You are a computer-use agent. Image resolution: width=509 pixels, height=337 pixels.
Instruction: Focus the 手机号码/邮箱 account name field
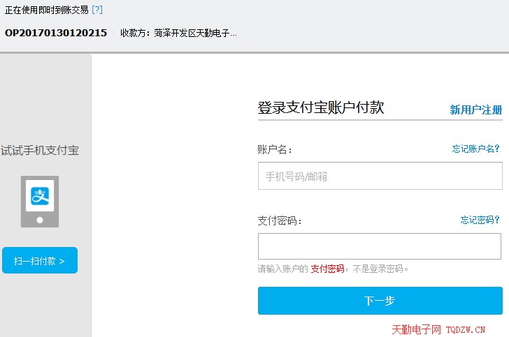pyautogui.click(x=380, y=176)
